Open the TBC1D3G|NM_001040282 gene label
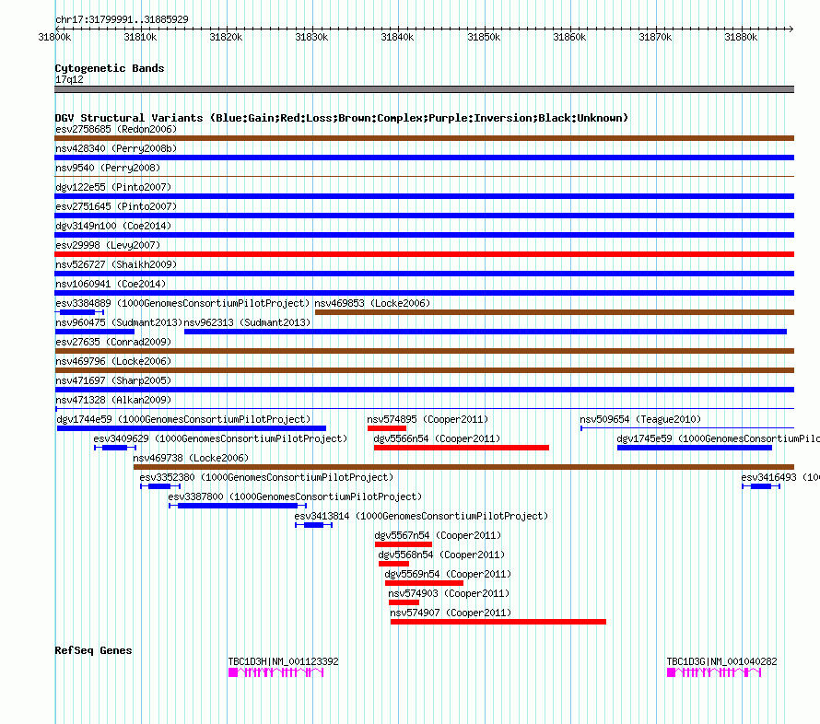The height and width of the screenshot is (724, 820). tap(721, 661)
